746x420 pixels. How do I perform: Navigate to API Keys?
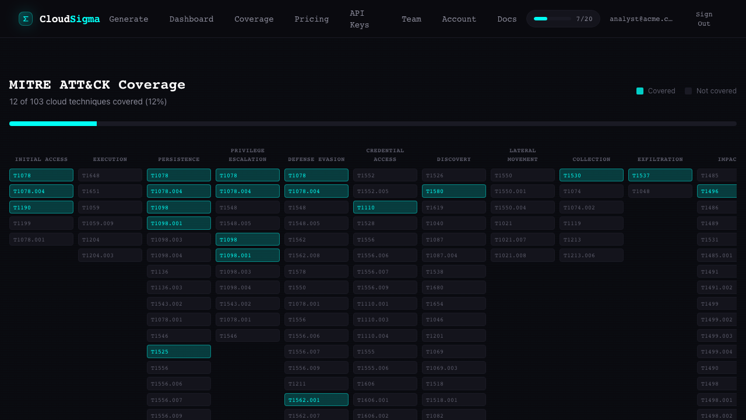coord(359,19)
